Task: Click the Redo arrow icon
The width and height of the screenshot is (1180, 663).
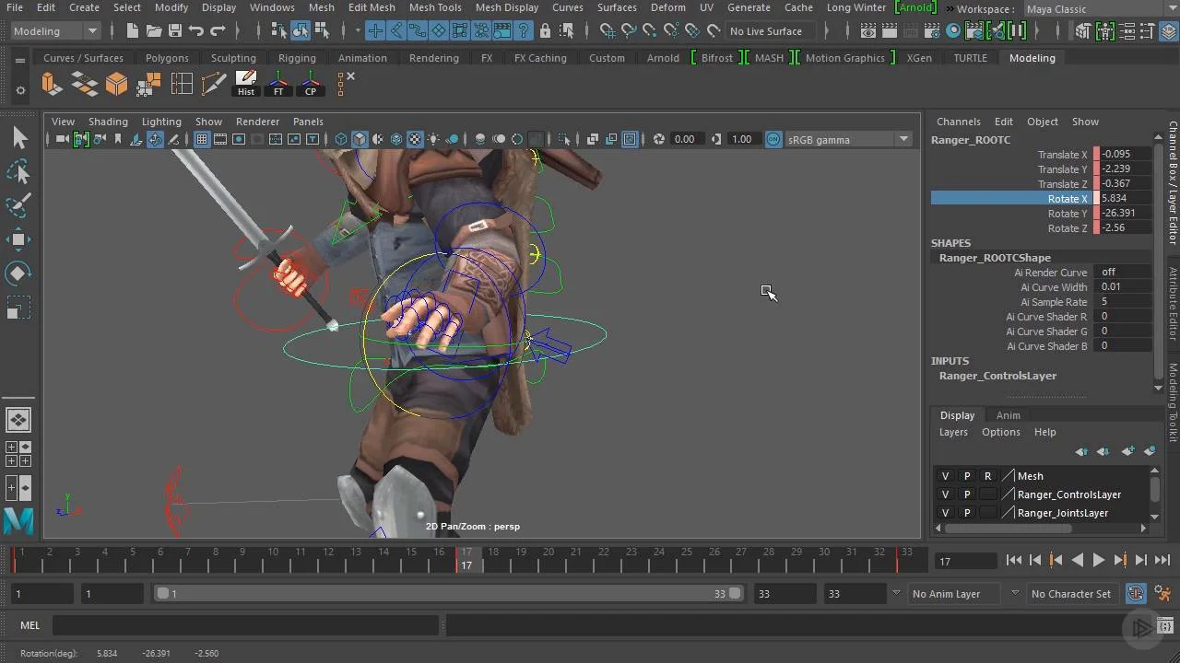Action: point(218,30)
